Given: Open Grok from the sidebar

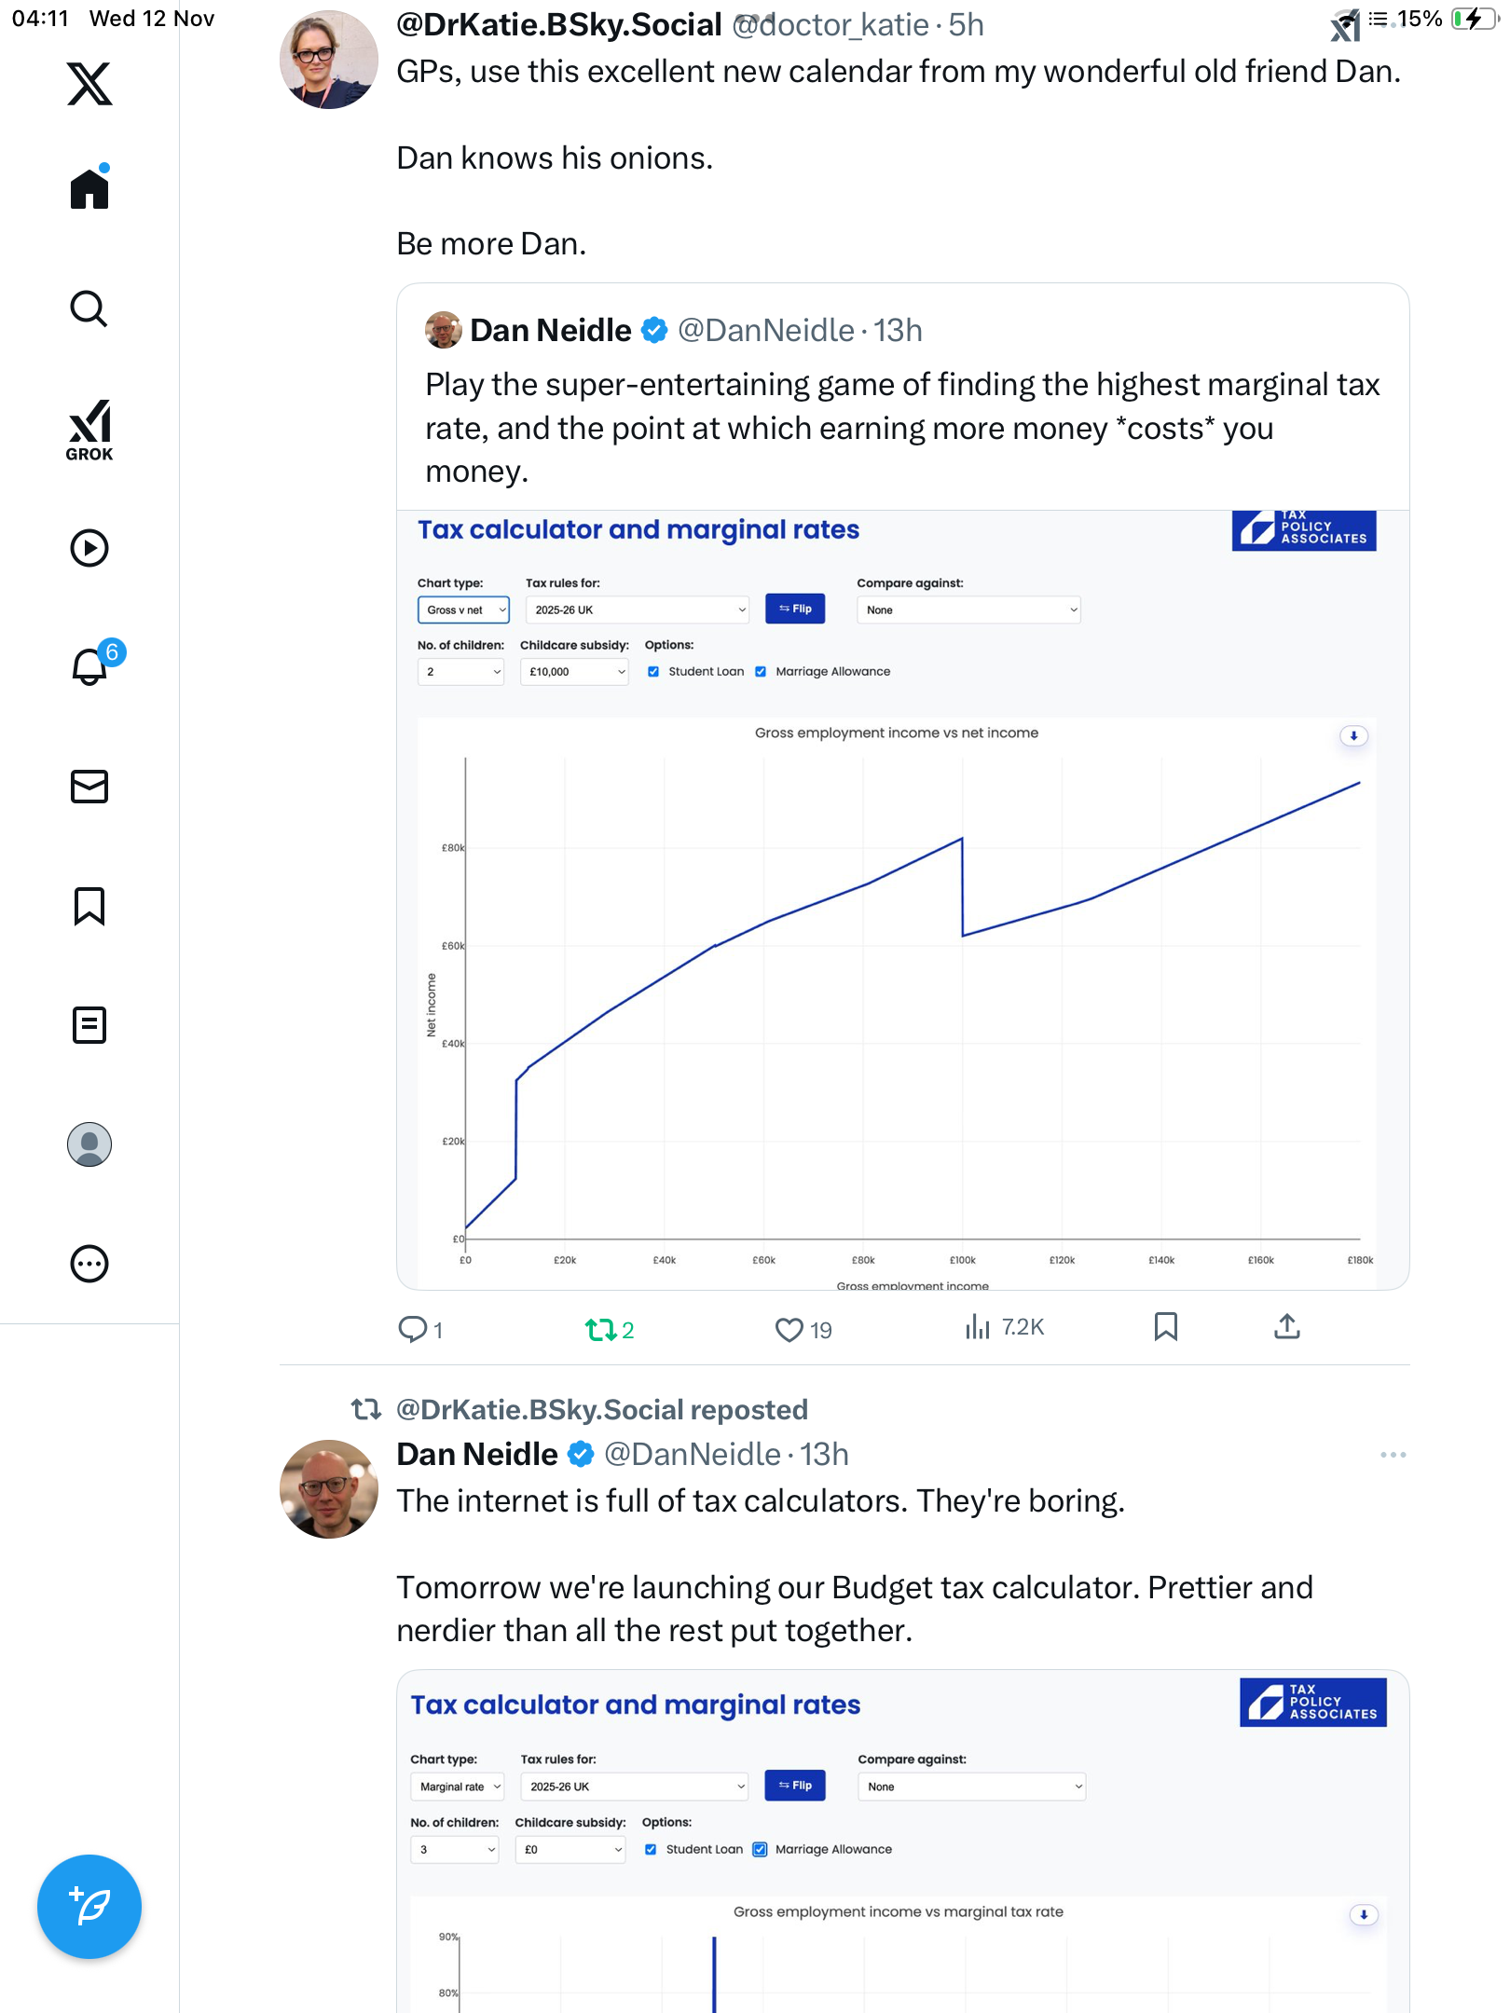Looking at the screenshot, I should pos(89,431).
